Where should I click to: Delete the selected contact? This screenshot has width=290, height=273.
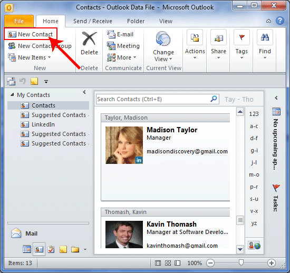89,43
